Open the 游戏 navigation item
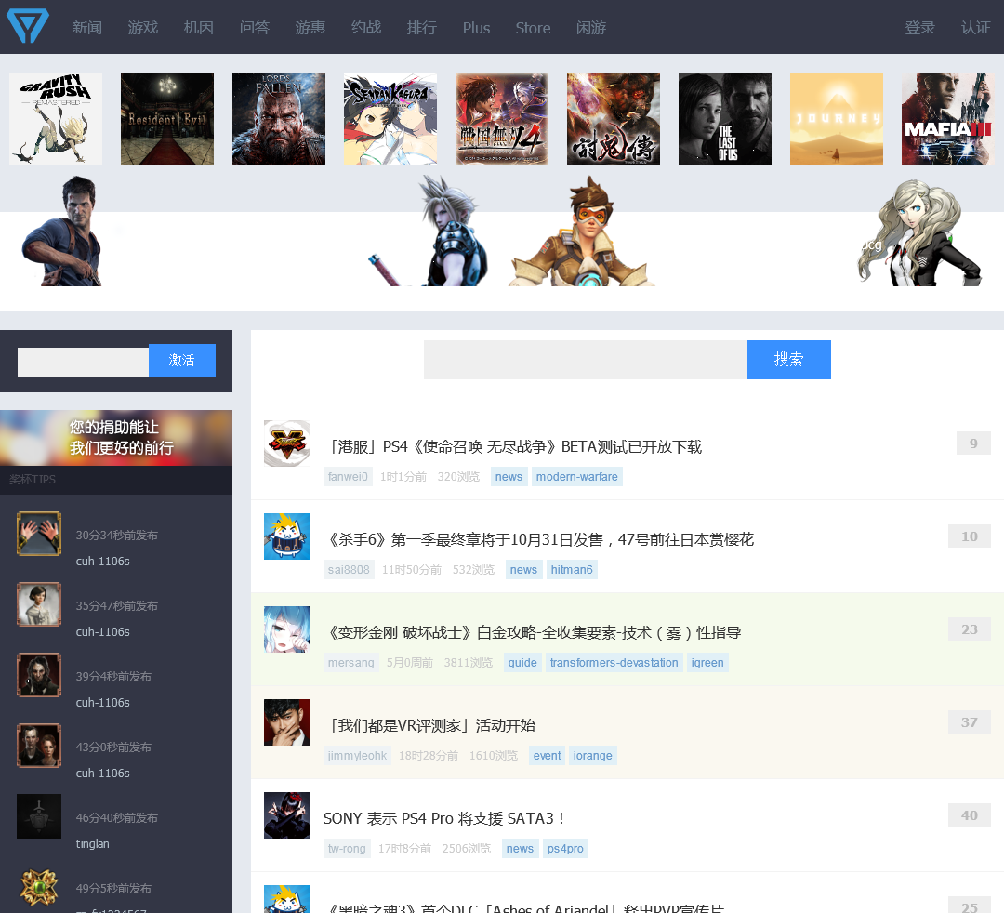1004x913 pixels. tap(143, 28)
